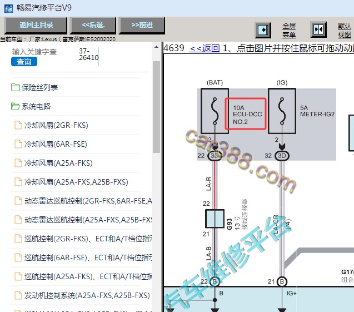Click the (IG) fuse symbol

pyautogui.click(x=282, y=111)
